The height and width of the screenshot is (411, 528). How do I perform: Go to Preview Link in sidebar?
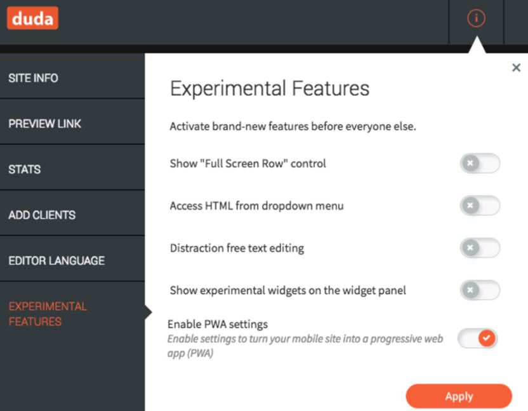(72, 123)
